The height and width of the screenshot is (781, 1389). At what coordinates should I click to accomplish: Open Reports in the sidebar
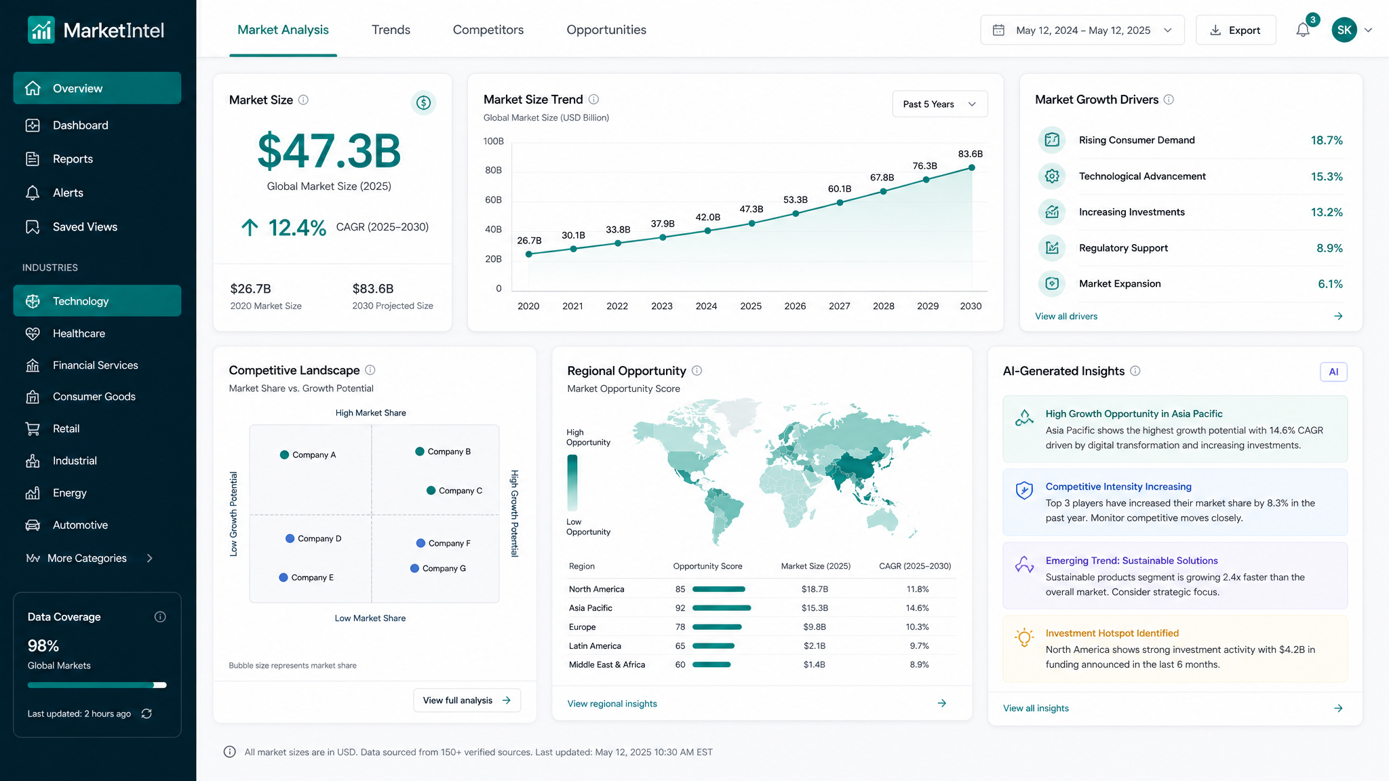[x=97, y=159]
